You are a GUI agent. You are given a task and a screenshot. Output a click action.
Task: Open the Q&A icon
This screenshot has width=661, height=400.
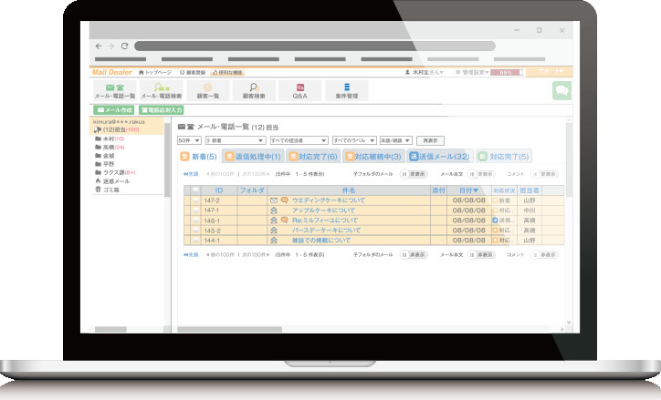(299, 89)
